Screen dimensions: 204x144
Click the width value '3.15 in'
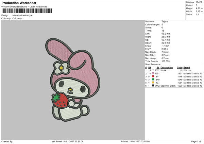[x=199, y=12]
